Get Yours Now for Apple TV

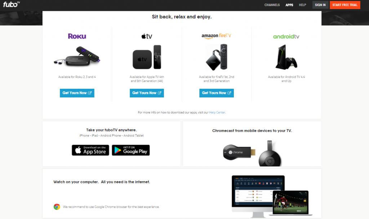147,93
